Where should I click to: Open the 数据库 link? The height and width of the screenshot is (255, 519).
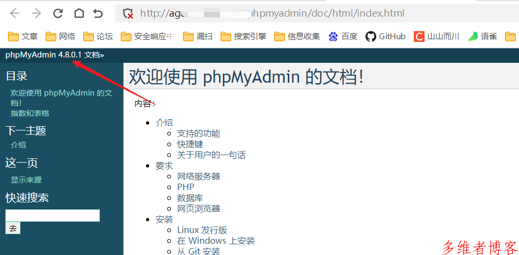[190, 198]
